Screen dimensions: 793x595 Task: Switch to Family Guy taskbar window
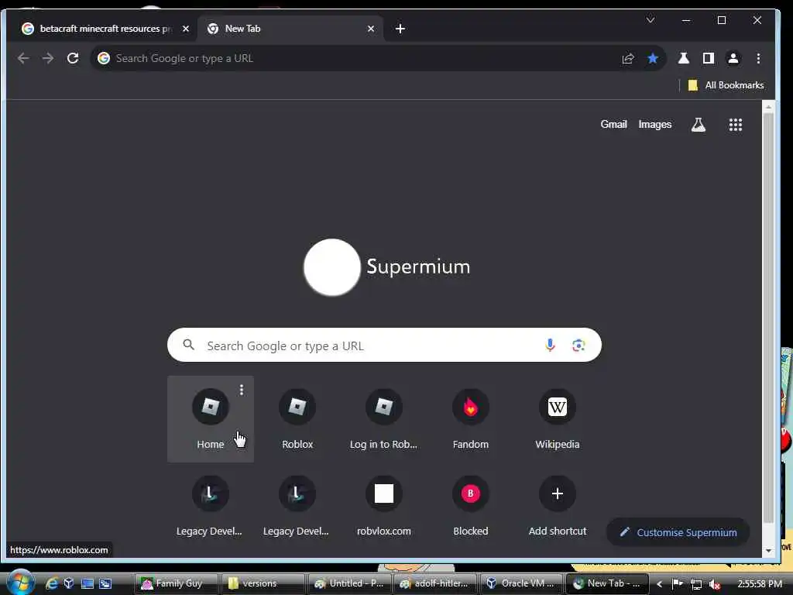177,583
